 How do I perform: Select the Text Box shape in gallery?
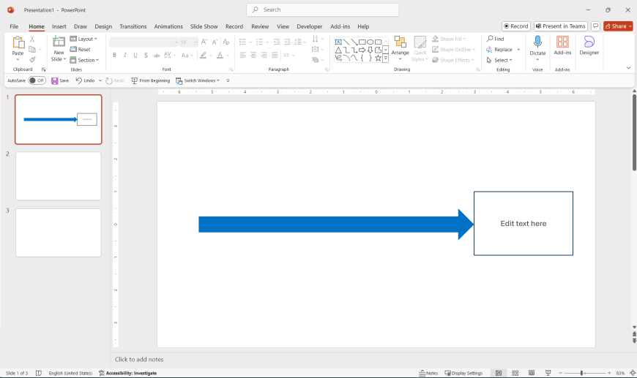pos(338,42)
